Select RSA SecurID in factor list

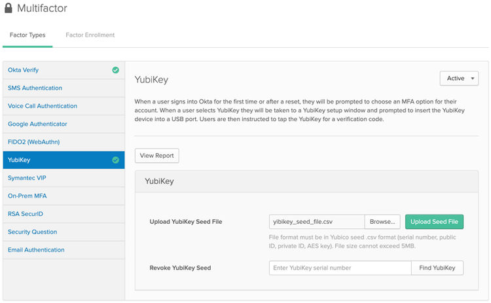coord(26,214)
